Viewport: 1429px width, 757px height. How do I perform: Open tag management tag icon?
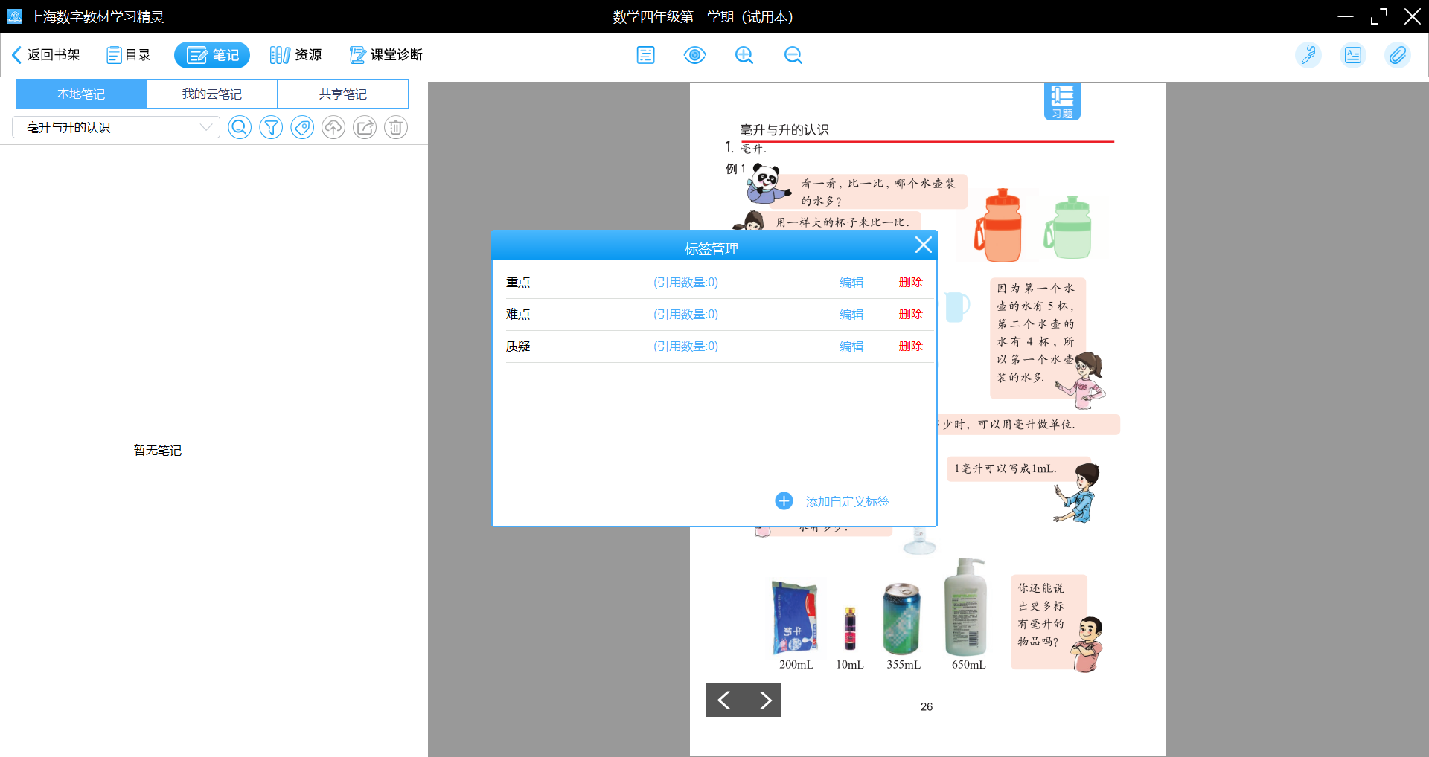(x=302, y=128)
